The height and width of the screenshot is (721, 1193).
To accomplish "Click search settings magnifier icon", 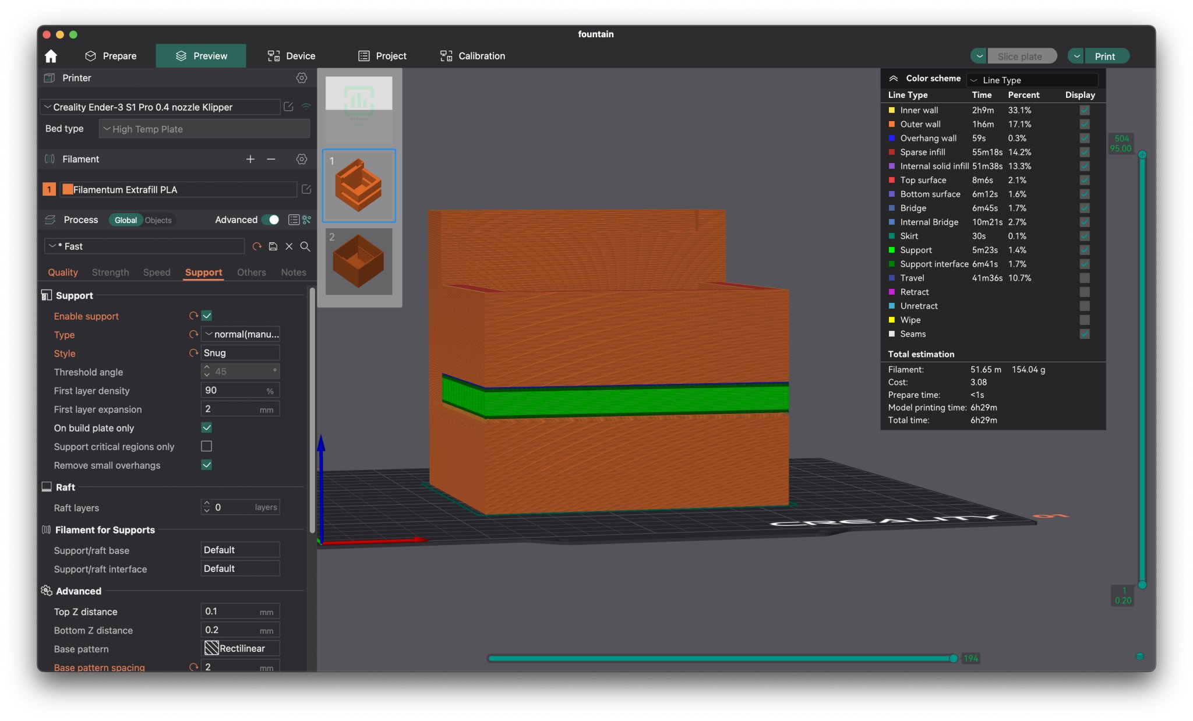I will point(305,246).
